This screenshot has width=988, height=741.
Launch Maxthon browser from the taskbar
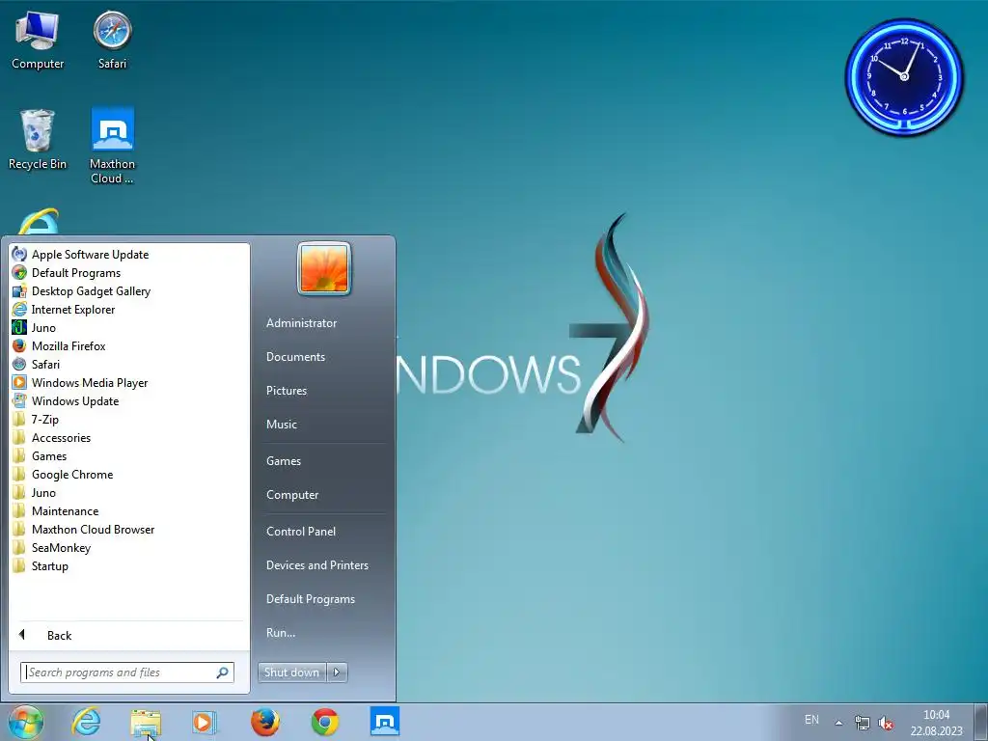click(x=384, y=722)
